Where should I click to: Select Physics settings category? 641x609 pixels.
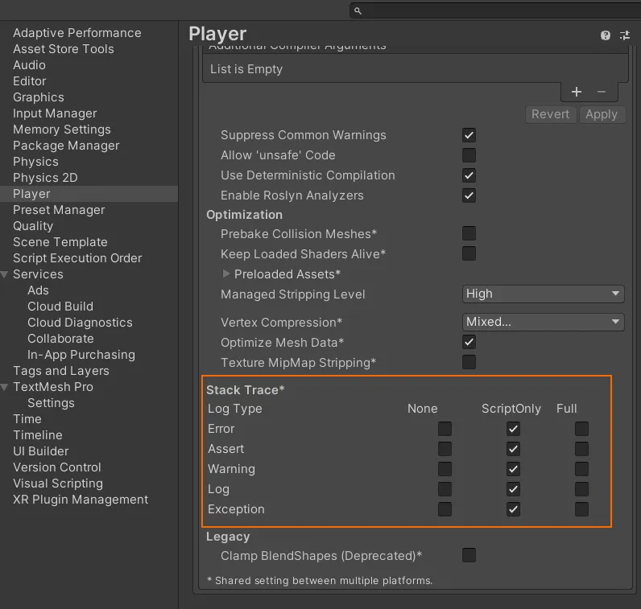(x=35, y=162)
